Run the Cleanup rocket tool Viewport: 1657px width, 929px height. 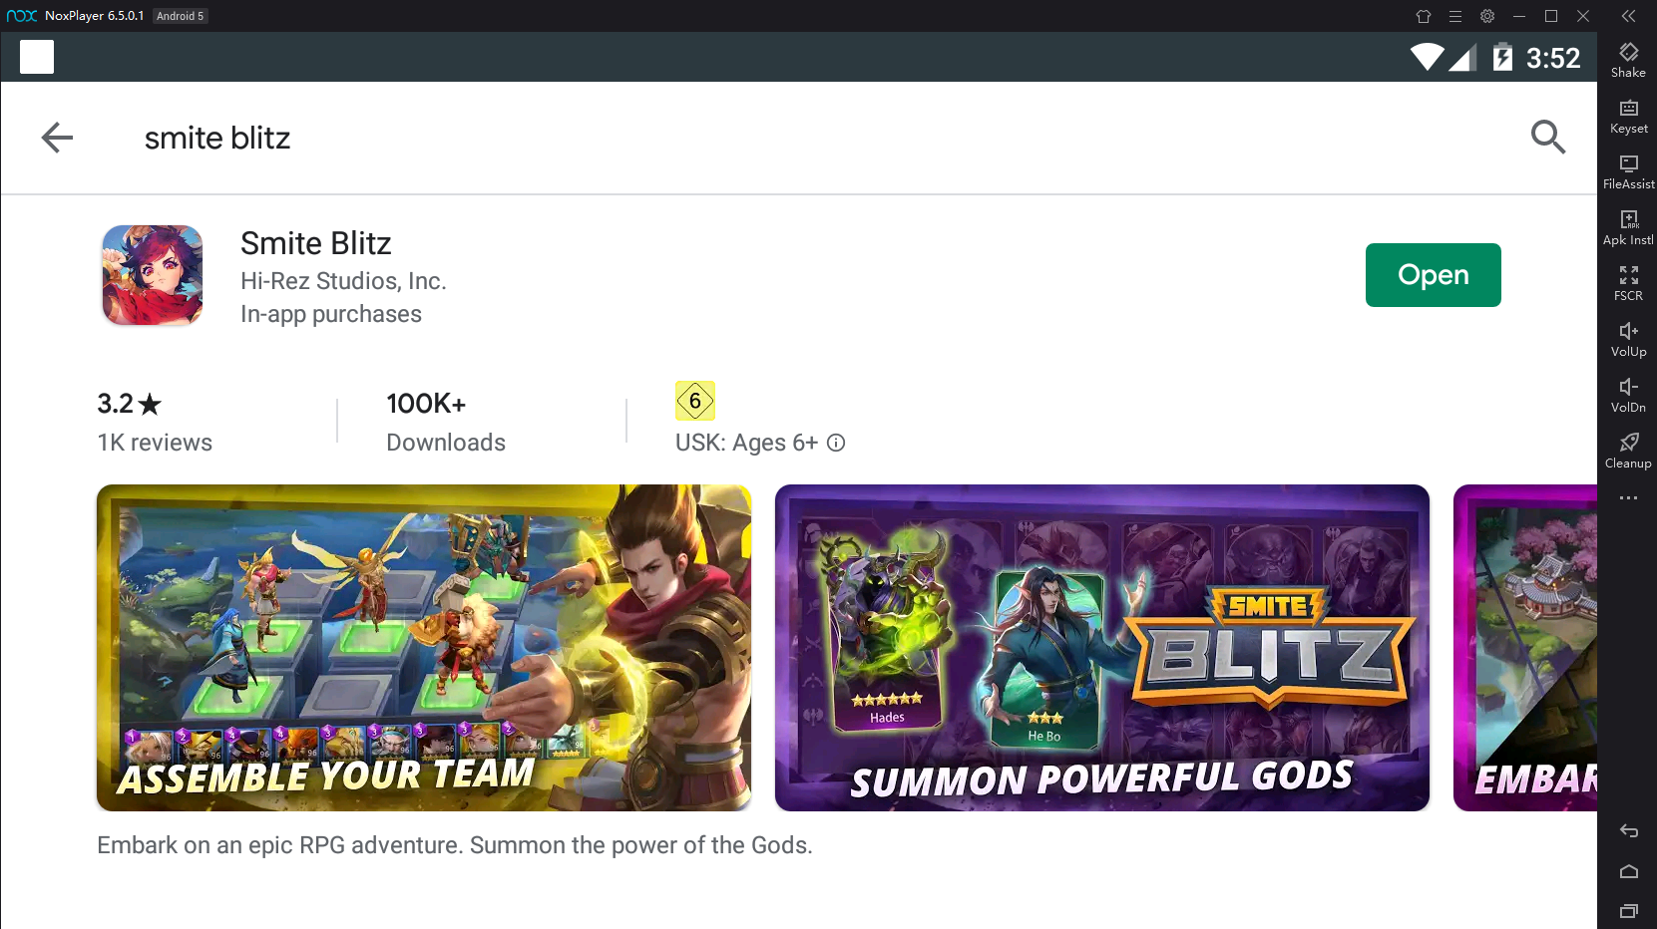click(x=1628, y=451)
